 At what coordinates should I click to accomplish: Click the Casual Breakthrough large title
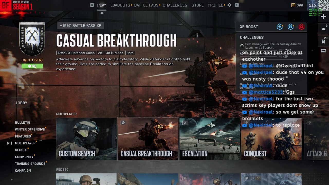[x=116, y=41]
